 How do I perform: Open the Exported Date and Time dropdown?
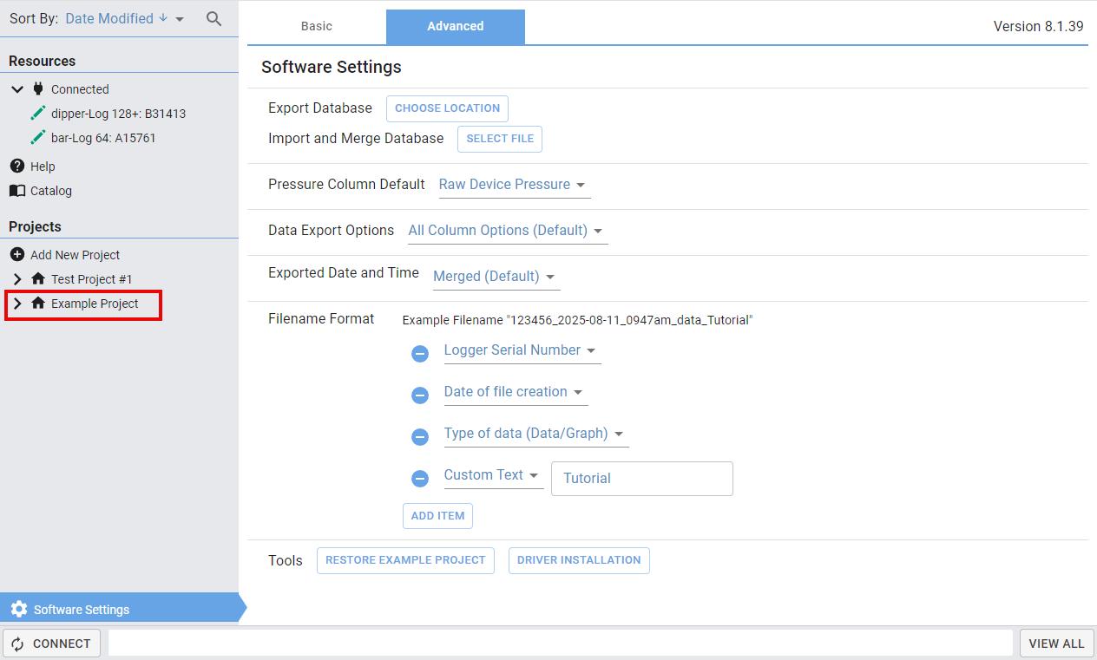click(496, 277)
